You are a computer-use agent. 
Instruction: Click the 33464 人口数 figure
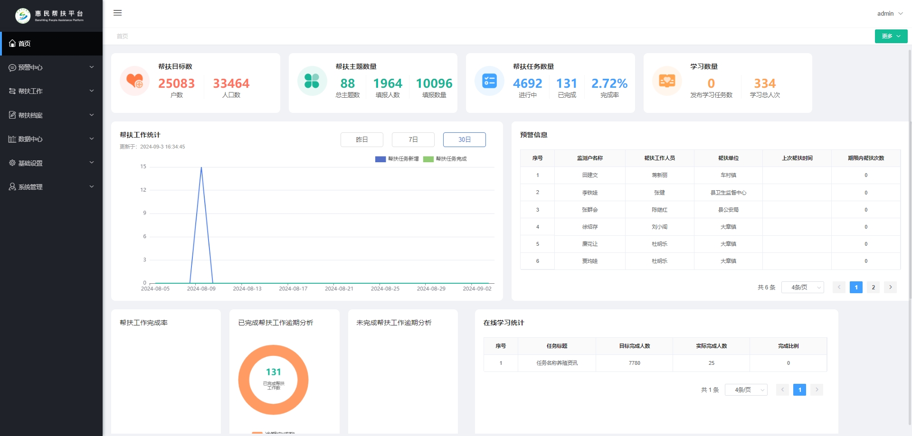coord(231,83)
